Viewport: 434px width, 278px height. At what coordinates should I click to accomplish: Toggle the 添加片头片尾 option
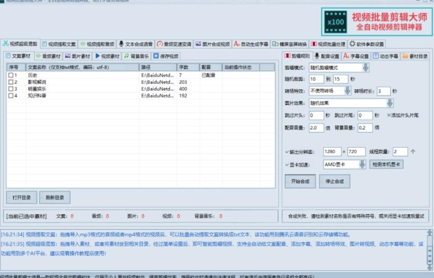coord(388,116)
